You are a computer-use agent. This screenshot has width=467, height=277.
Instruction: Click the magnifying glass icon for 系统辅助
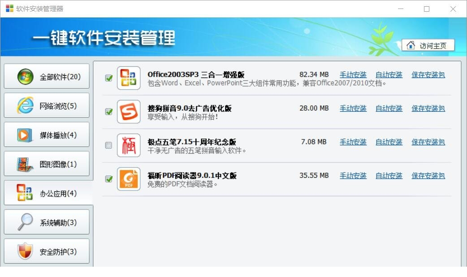[x=25, y=222]
